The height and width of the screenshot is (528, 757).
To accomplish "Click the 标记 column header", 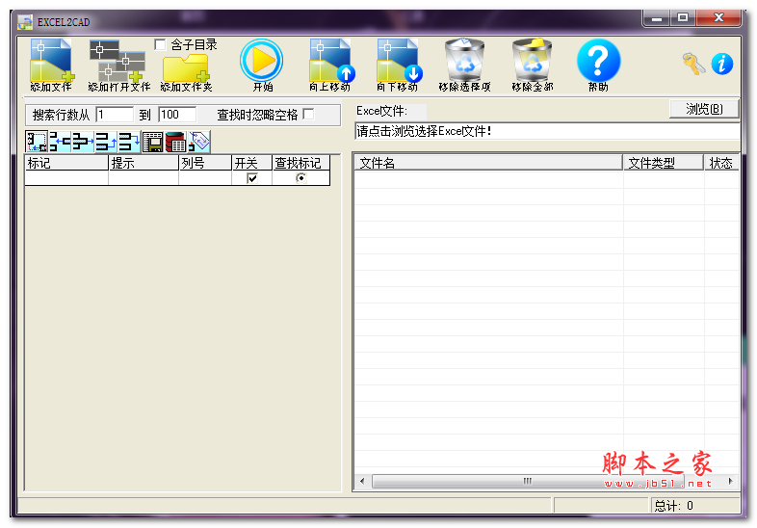I will point(66,163).
